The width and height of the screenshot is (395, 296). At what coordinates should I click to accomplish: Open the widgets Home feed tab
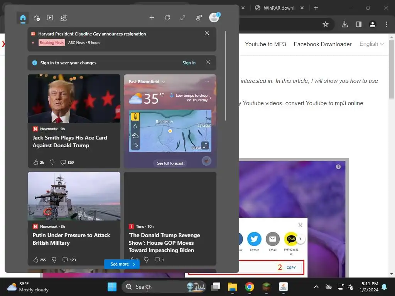tap(23, 18)
